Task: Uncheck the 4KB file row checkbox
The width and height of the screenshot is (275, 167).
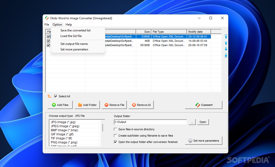Action: 48,41
